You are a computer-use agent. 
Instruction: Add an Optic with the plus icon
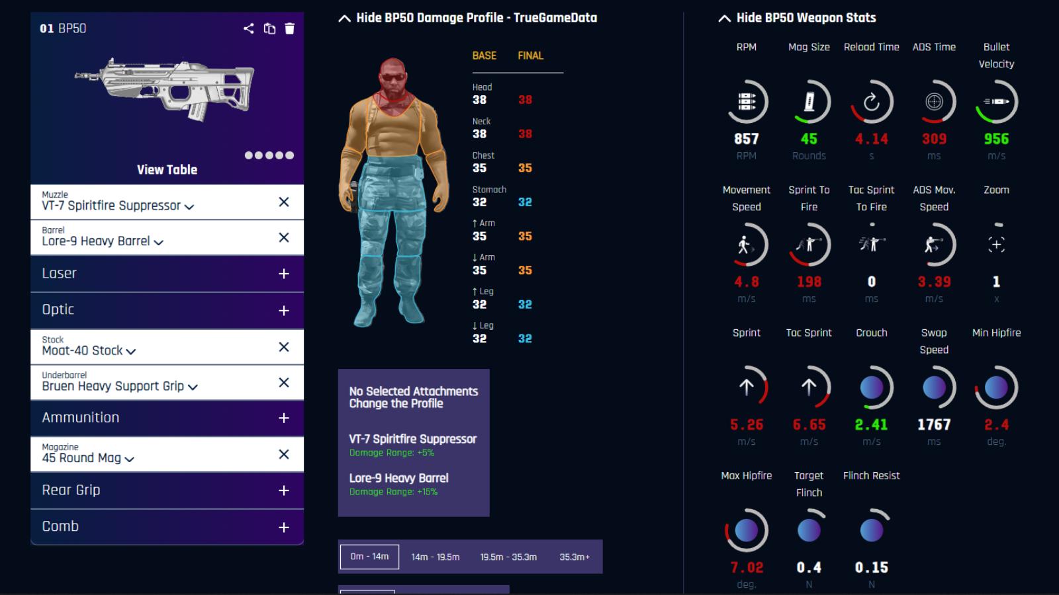[x=284, y=311]
